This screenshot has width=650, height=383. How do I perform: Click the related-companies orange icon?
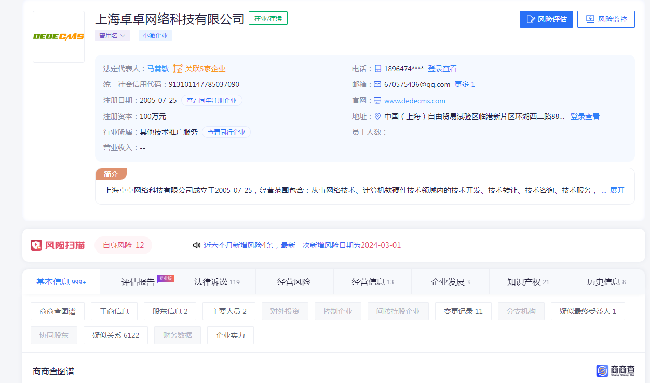(x=178, y=69)
